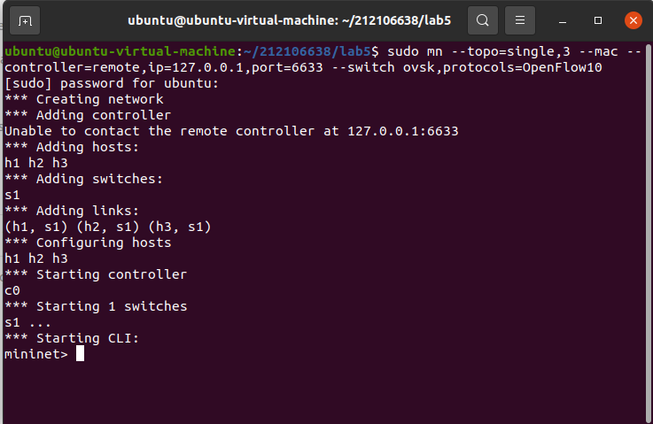Open a new terminal tab

(x=25, y=20)
